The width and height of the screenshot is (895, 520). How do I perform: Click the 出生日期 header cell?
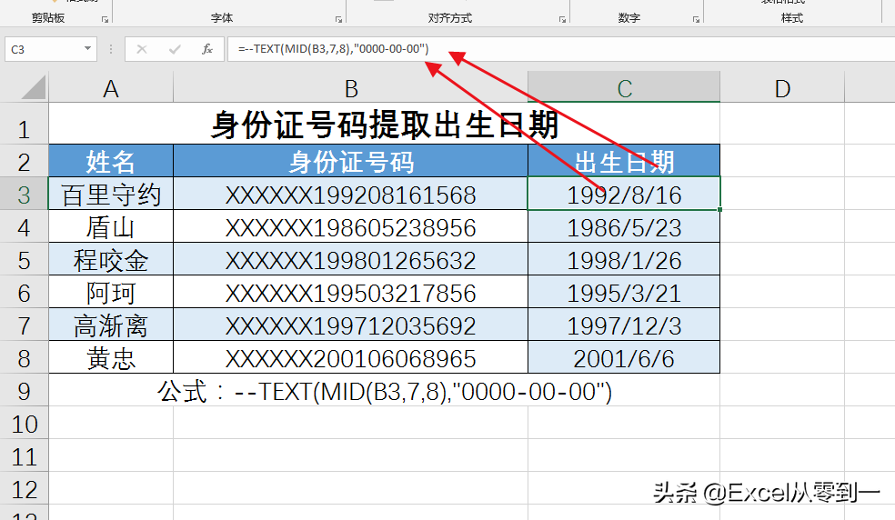tap(624, 161)
